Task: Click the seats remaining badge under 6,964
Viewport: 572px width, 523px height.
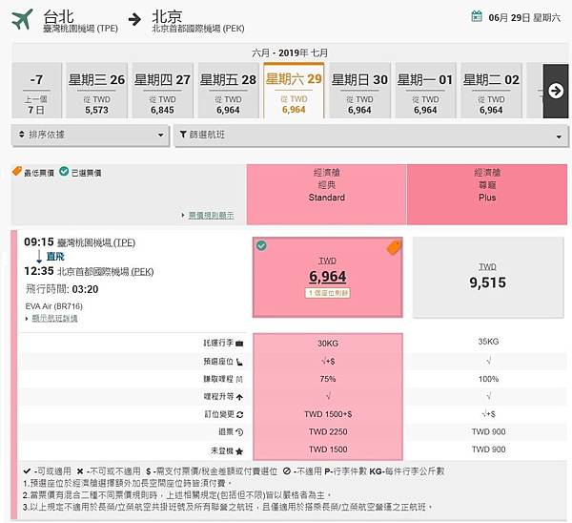Action: (328, 293)
